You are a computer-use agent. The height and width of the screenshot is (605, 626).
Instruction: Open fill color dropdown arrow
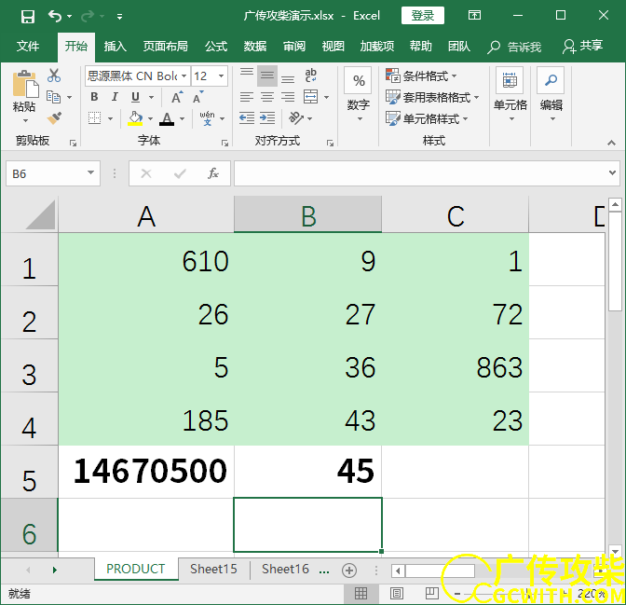tap(151, 118)
